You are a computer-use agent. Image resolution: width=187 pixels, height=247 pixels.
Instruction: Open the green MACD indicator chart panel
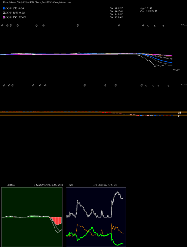click(32, 217)
